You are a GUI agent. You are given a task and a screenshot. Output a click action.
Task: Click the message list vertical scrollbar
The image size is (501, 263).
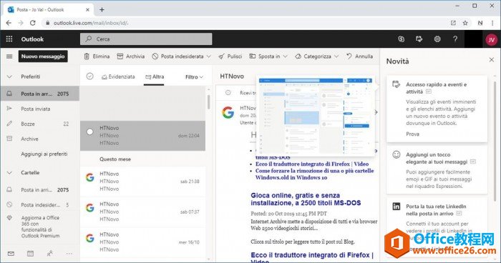pos(209,101)
